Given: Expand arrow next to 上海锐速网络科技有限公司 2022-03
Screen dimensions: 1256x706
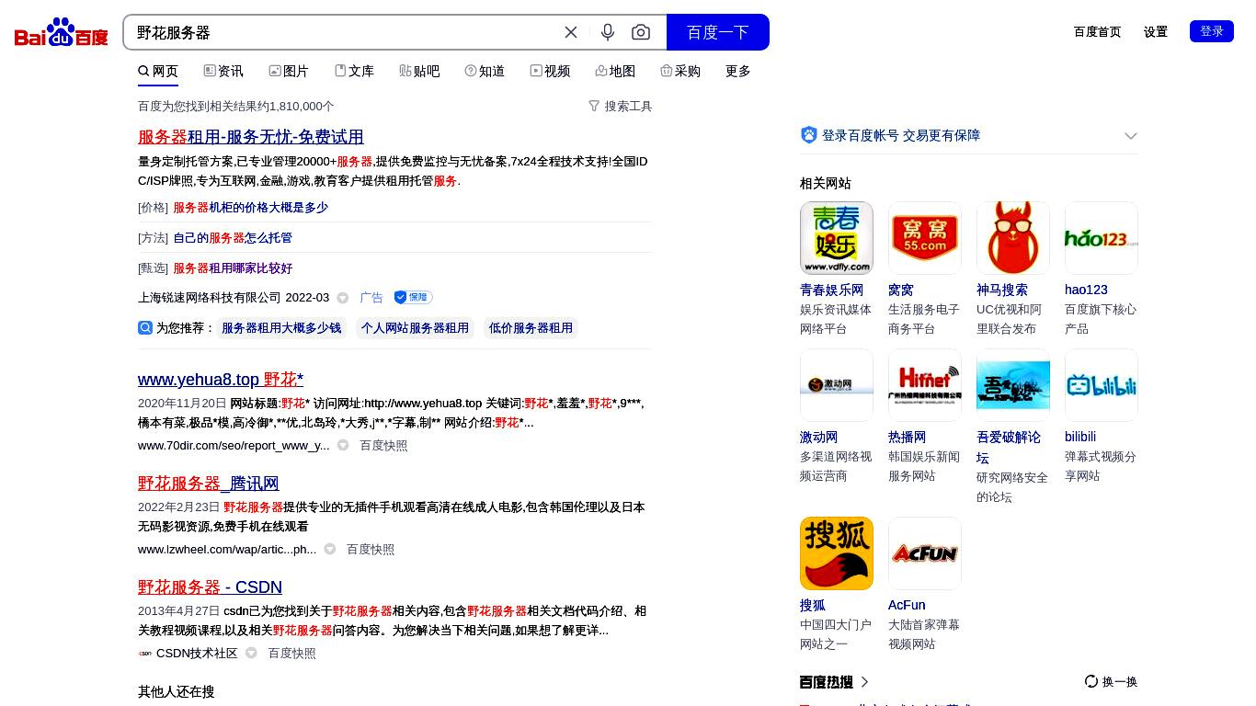Looking at the screenshot, I should [343, 298].
